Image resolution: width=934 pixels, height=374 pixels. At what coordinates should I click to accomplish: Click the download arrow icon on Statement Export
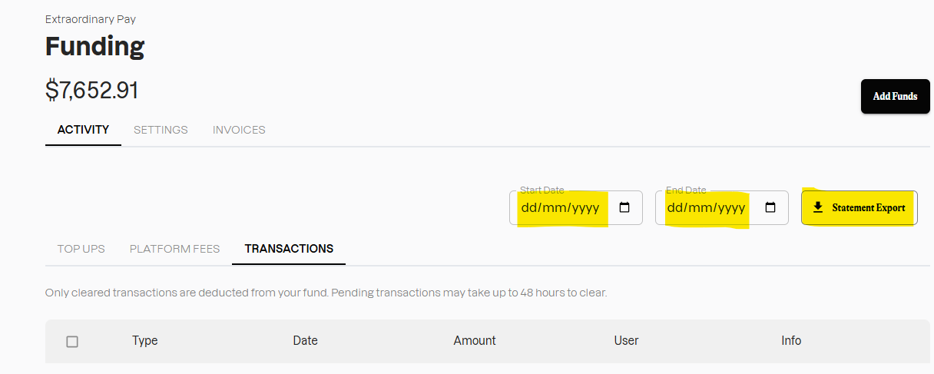[818, 207]
